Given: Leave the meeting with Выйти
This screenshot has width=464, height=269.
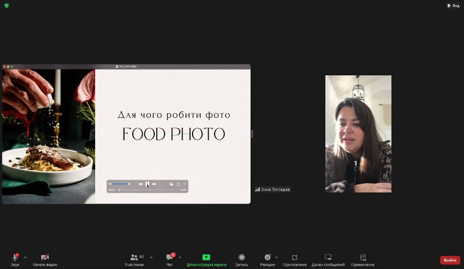Looking at the screenshot, I should (450, 260).
